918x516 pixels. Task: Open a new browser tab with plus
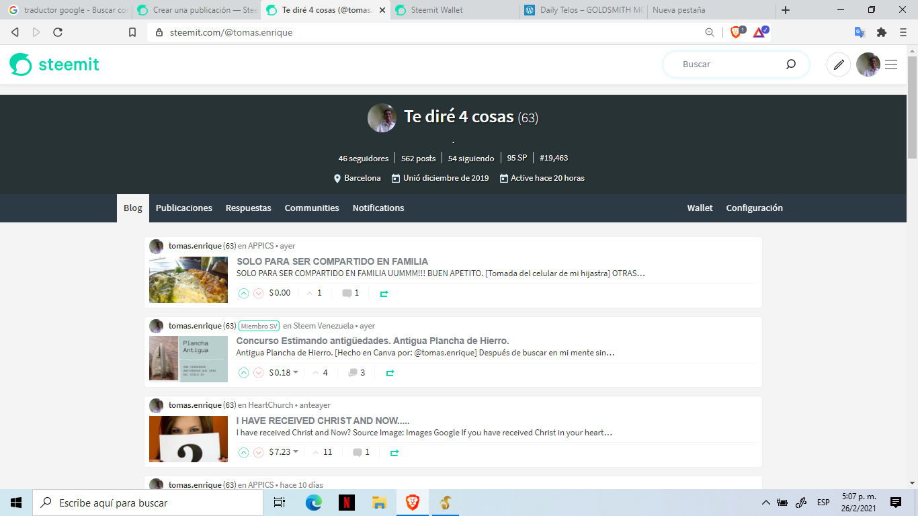pos(786,10)
